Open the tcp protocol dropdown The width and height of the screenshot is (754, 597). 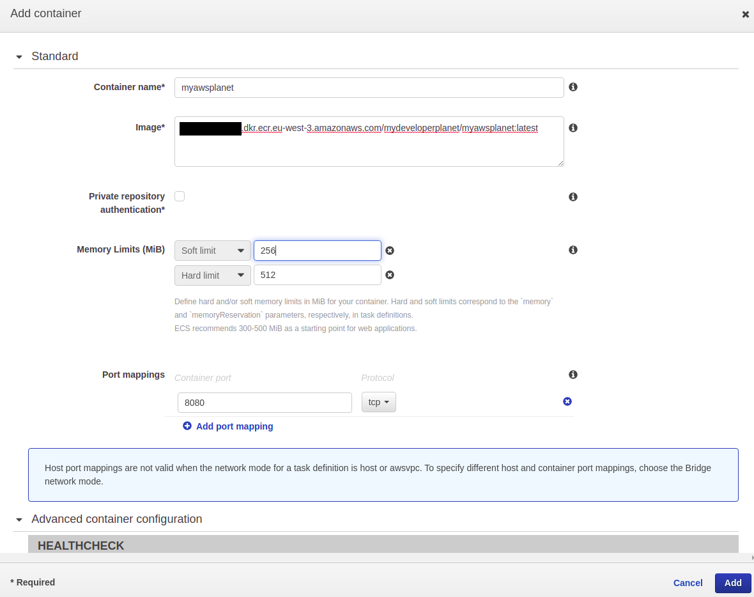click(378, 402)
